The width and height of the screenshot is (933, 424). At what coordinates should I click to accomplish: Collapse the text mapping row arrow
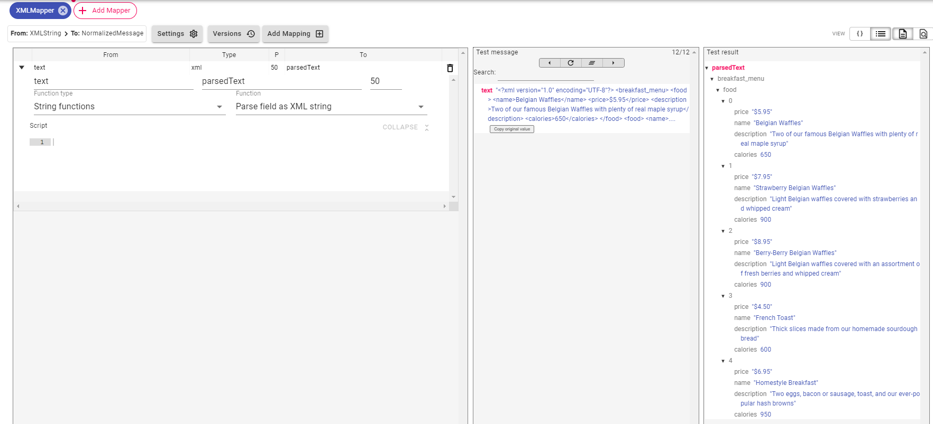(x=22, y=68)
